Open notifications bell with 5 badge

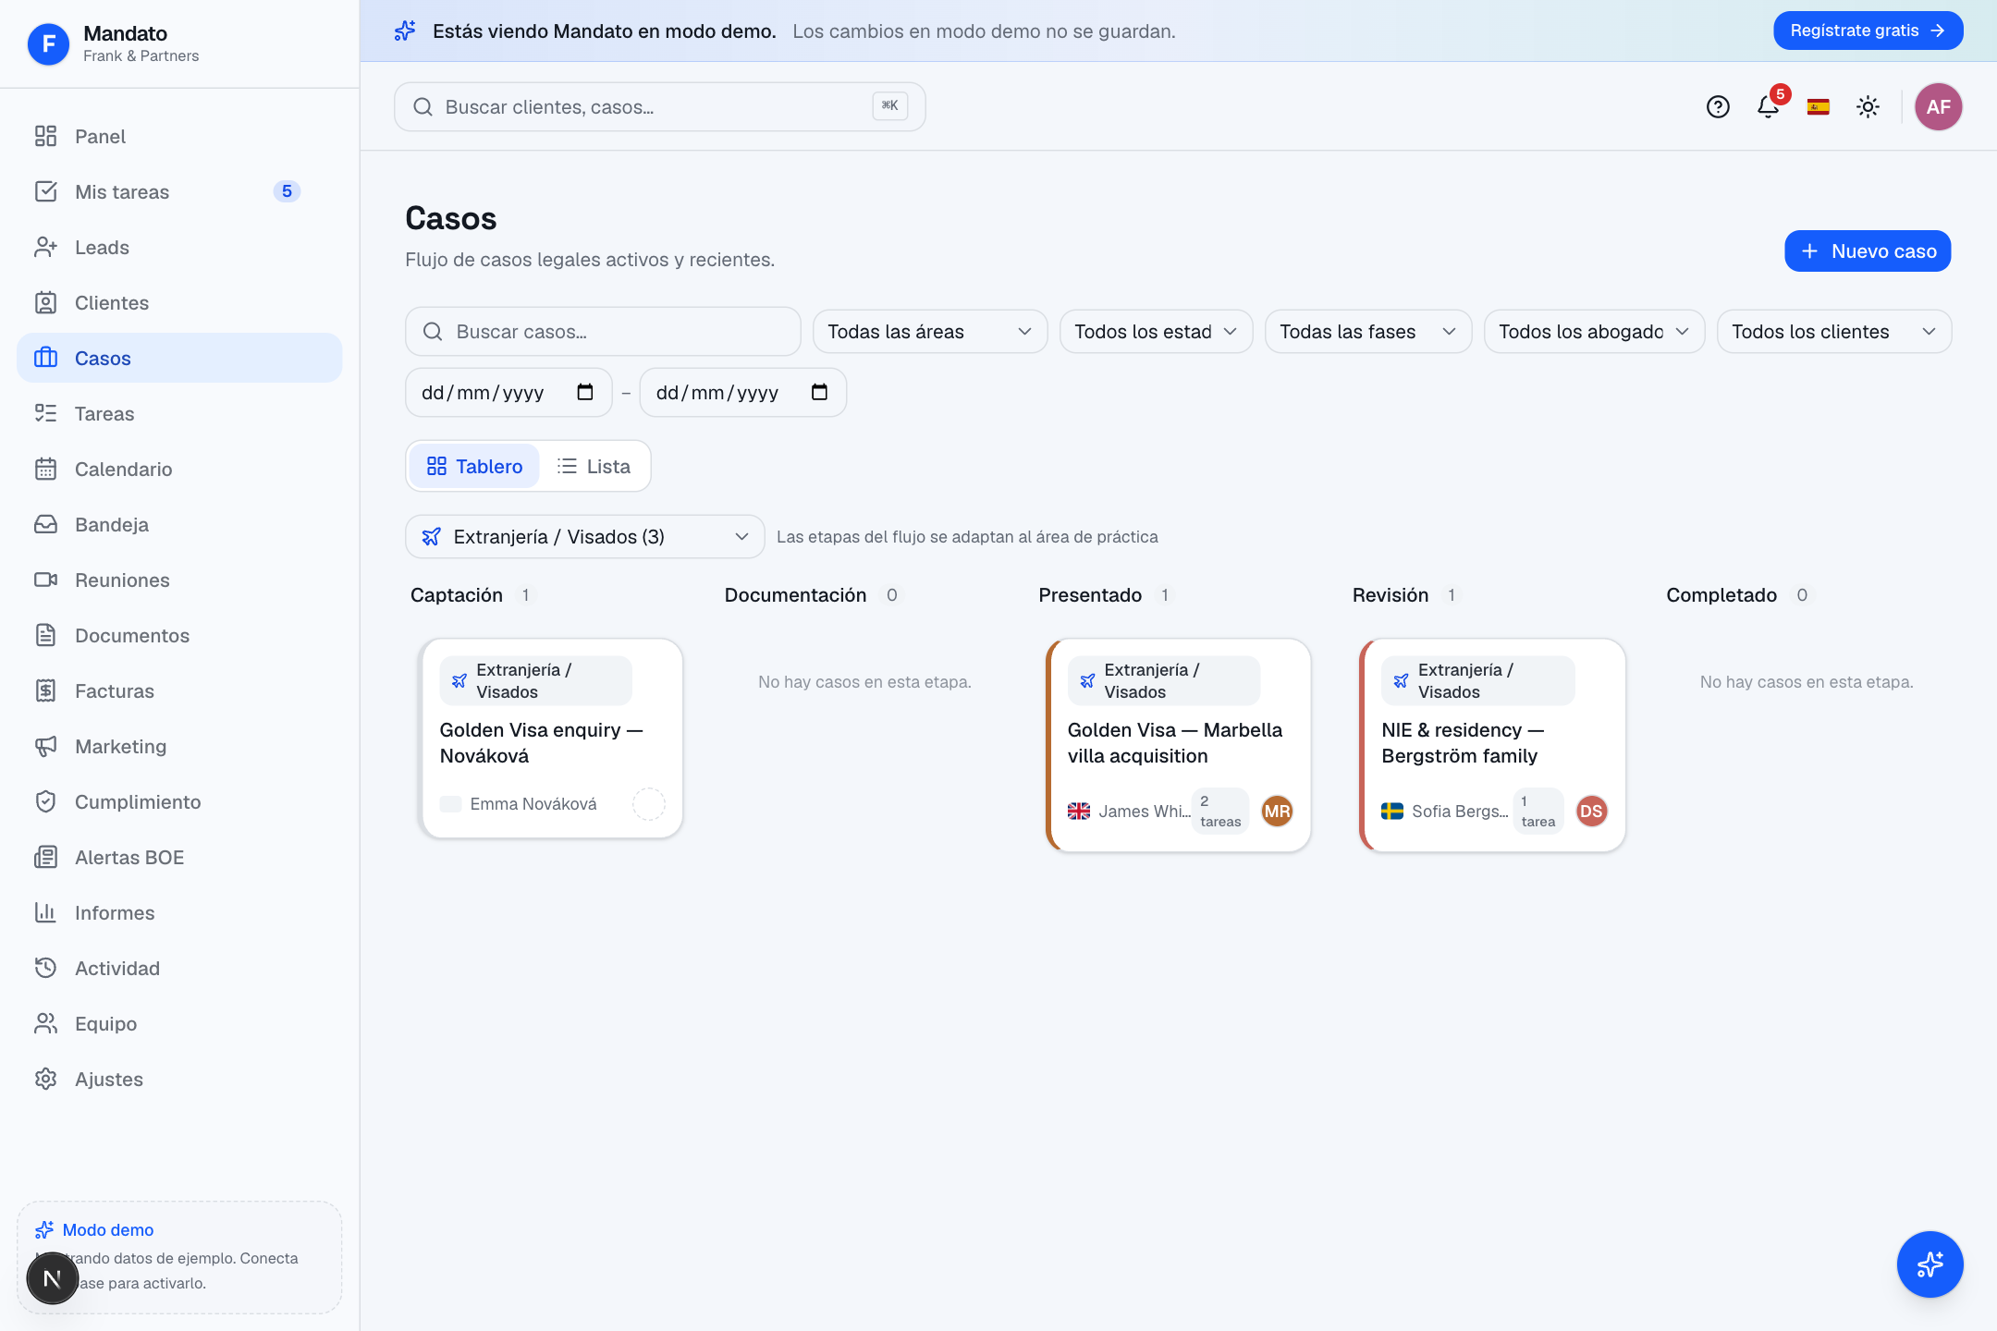tap(1768, 107)
